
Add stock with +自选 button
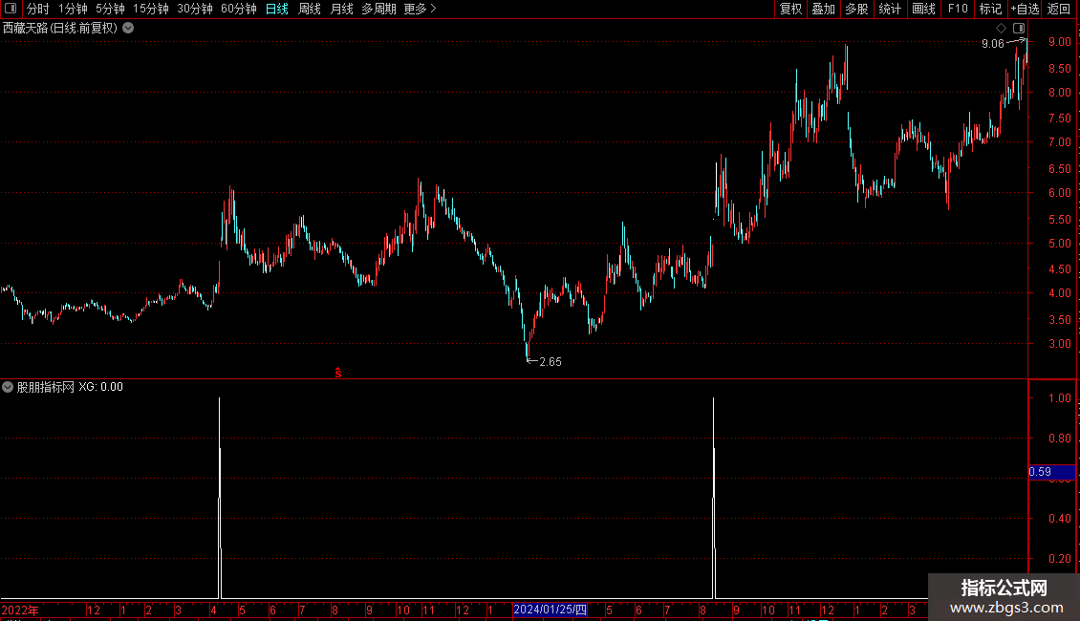pyautogui.click(x=1025, y=9)
